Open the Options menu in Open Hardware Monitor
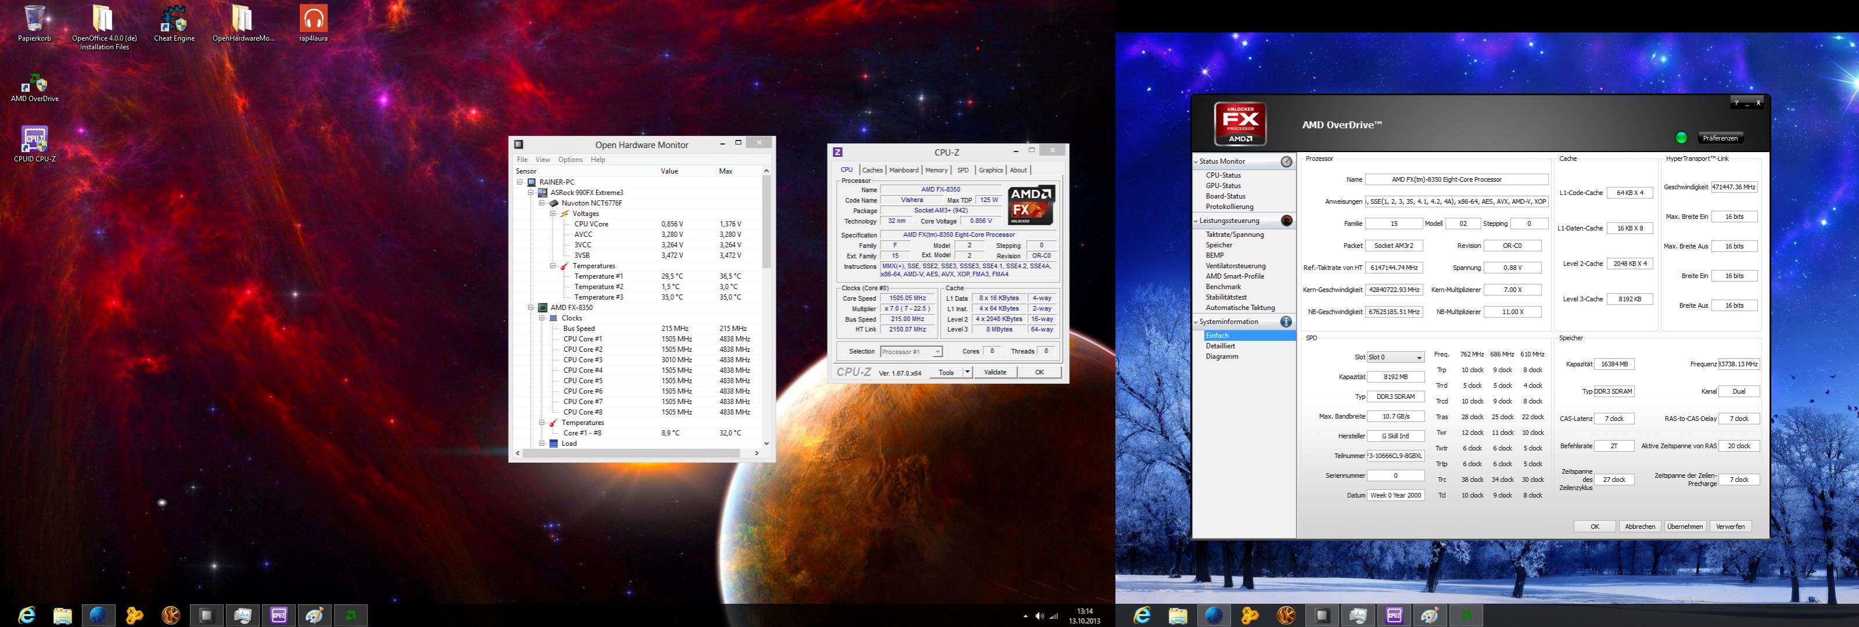This screenshot has height=627, width=1859. tap(569, 160)
